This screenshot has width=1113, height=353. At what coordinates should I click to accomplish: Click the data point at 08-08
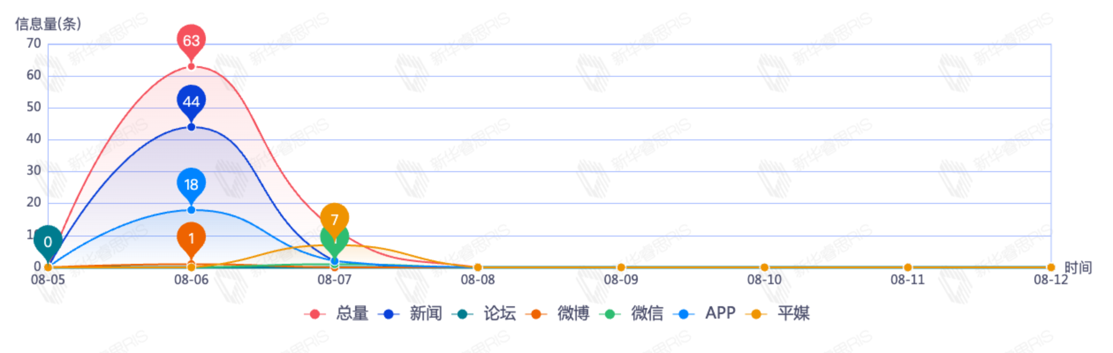click(x=477, y=267)
